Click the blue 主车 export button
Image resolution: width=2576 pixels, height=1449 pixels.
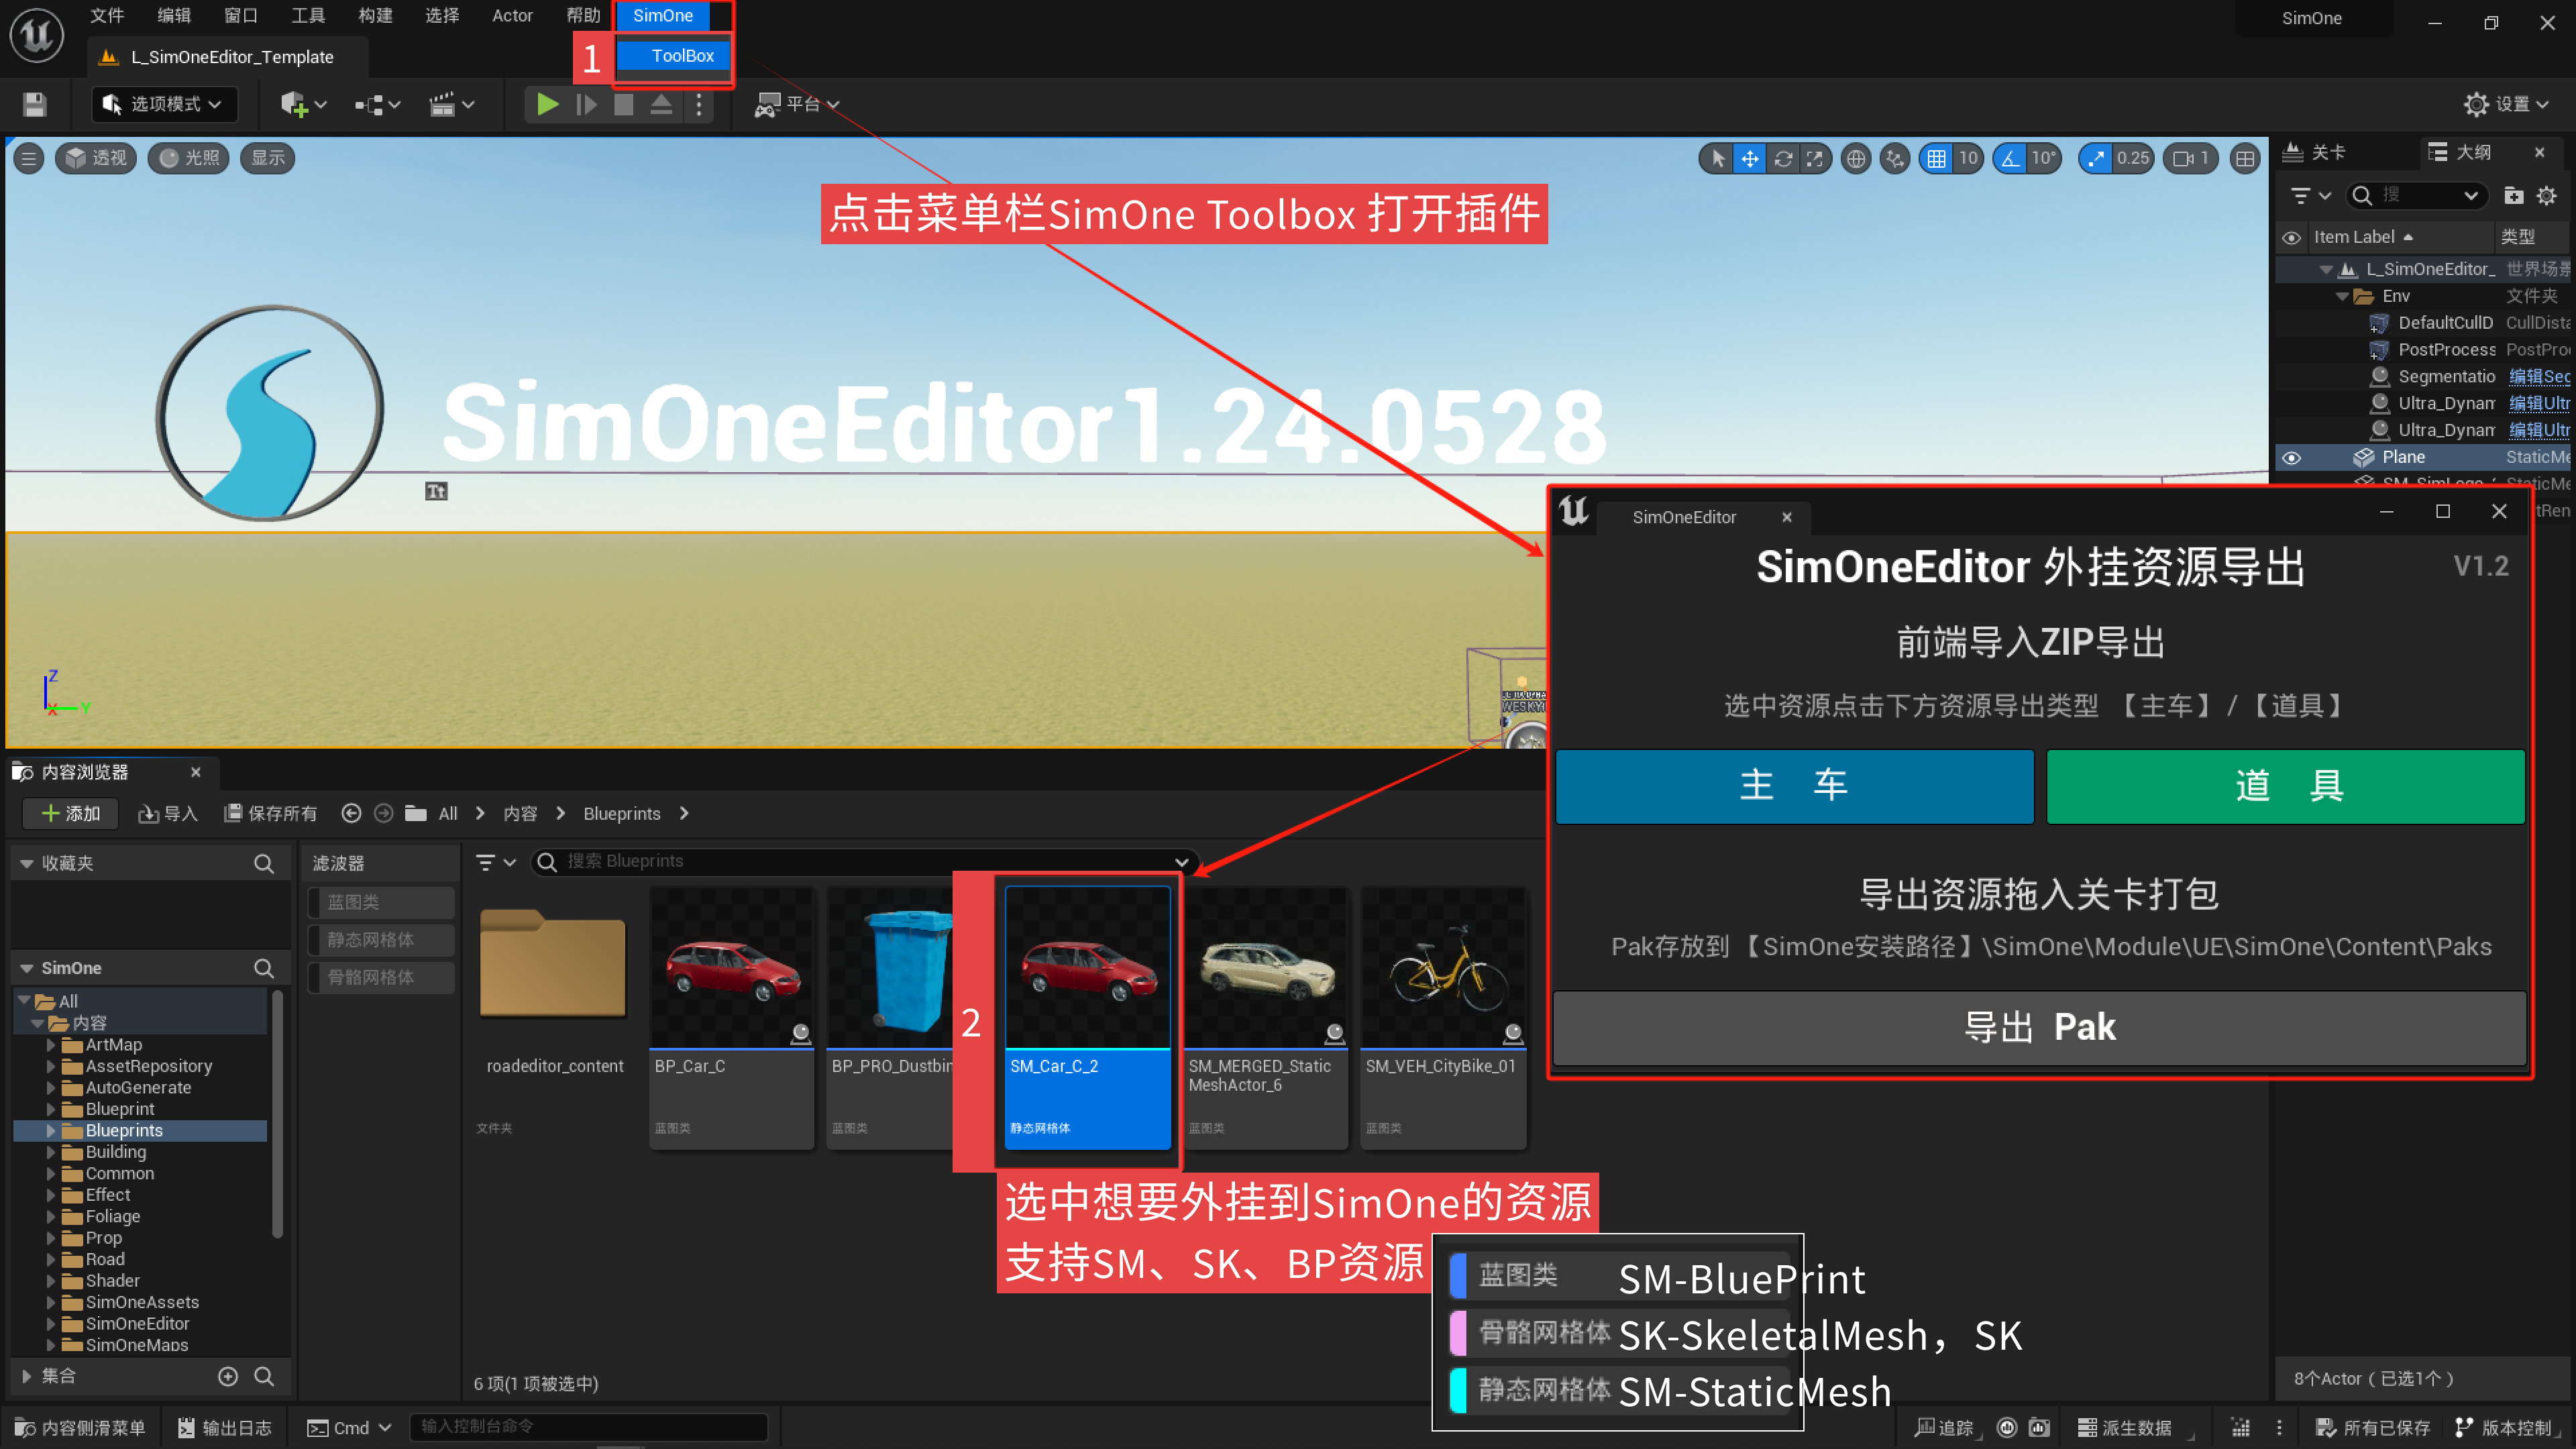1794,786
